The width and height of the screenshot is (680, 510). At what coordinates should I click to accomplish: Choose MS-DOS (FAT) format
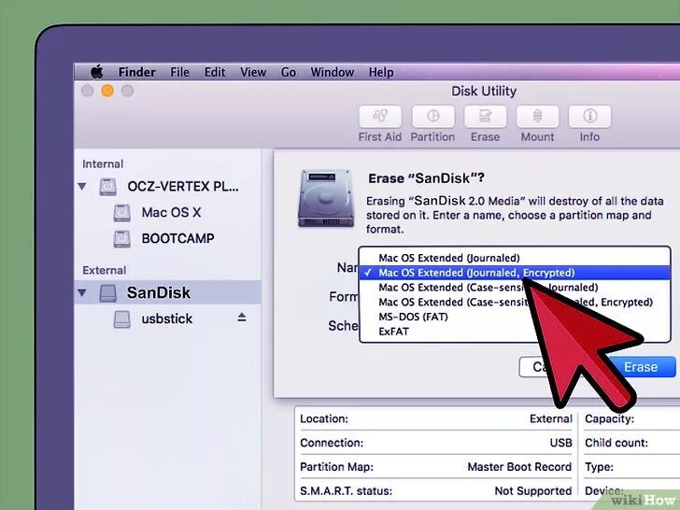(515, 317)
